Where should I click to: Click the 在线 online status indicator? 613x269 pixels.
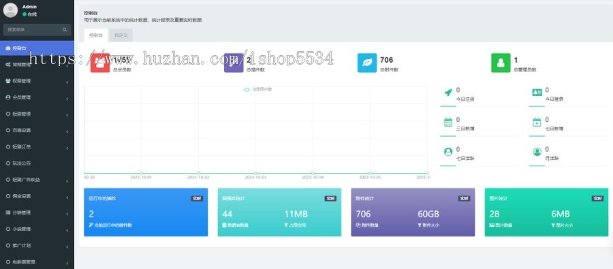tap(30, 14)
